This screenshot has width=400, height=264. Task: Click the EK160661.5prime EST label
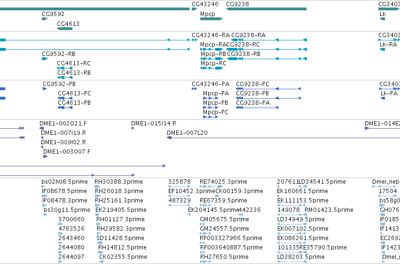click(x=303, y=191)
